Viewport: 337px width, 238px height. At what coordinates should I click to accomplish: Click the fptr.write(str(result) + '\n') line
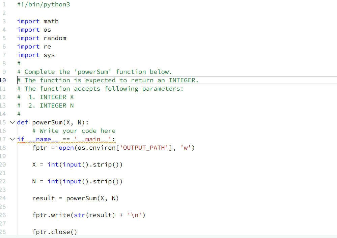pyautogui.click(x=89, y=215)
